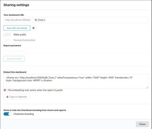This screenshot has height=129, width=152.
Task: Click the embed textarea resize handle
Action: 147,87
